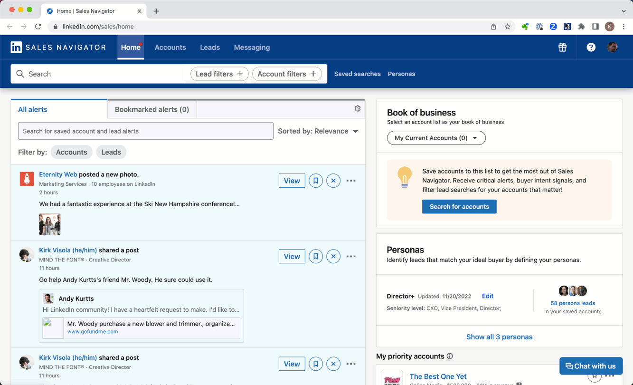Open alert settings gear icon
Screen dimensions: 633x385
click(x=358, y=108)
